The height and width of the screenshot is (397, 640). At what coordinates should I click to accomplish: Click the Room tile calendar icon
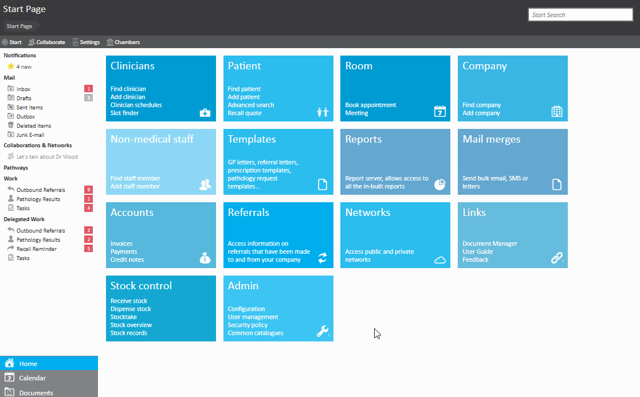coord(439,112)
